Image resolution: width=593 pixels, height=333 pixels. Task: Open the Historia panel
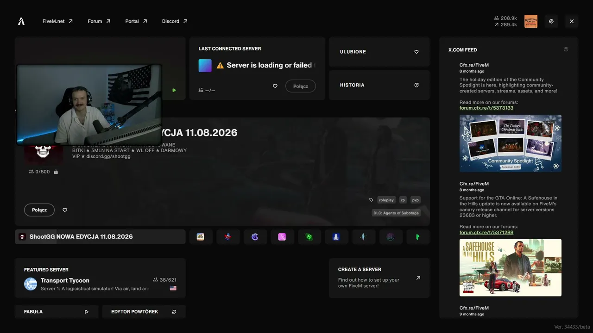click(379, 85)
